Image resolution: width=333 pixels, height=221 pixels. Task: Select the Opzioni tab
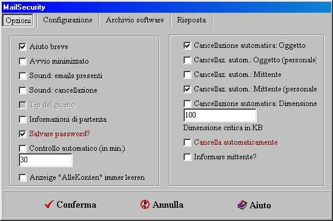pyautogui.click(x=18, y=21)
